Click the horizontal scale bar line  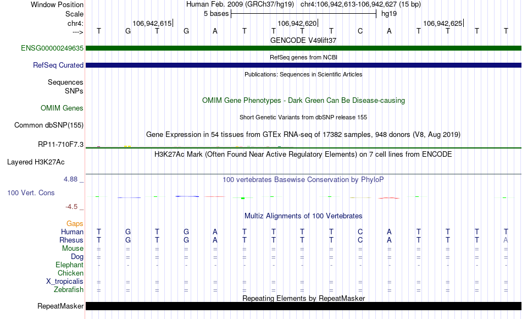[304, 14]
